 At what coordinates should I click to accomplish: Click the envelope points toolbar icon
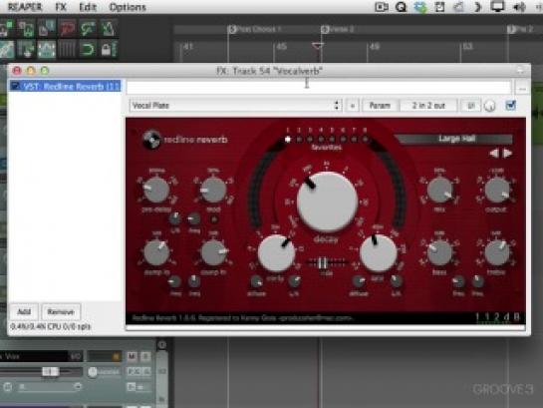click(x=47, y=49)
